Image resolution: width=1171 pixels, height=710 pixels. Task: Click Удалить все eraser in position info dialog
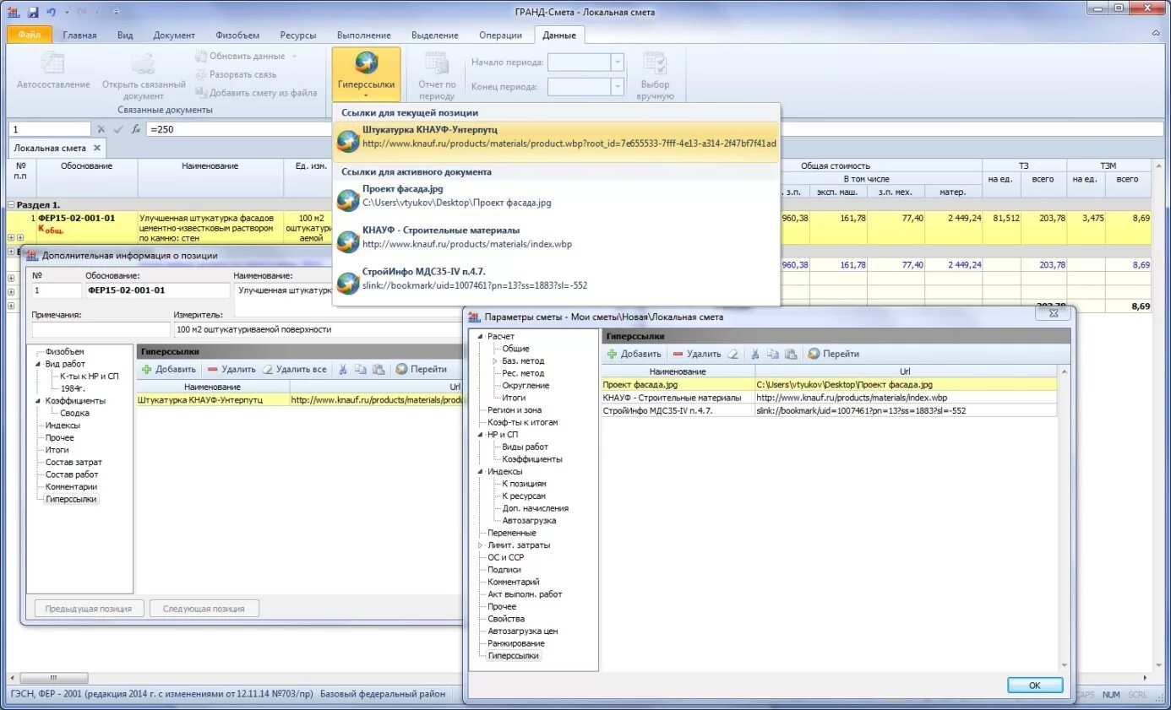coord(293,369)
